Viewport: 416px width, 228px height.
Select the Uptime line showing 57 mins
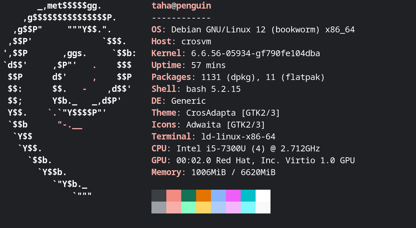tap(188, 65)
